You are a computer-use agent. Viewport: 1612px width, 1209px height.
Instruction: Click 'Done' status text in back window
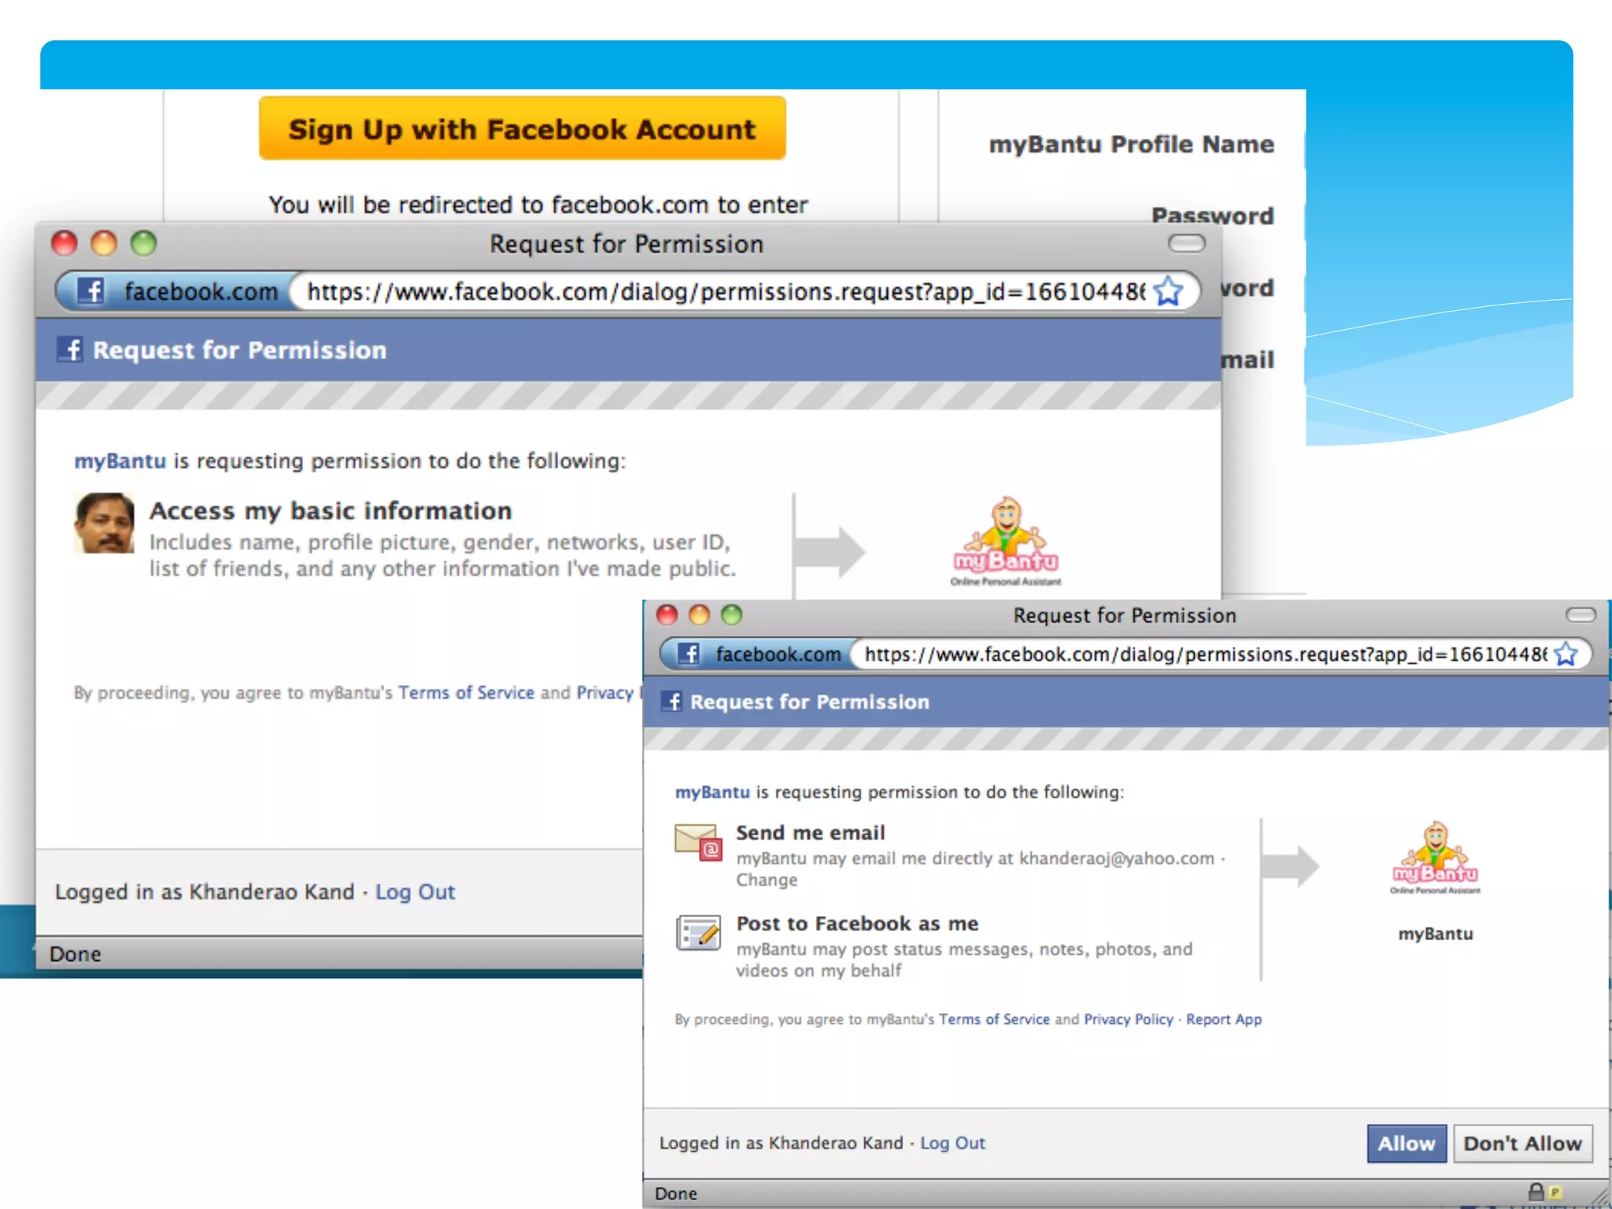point(75,954)
